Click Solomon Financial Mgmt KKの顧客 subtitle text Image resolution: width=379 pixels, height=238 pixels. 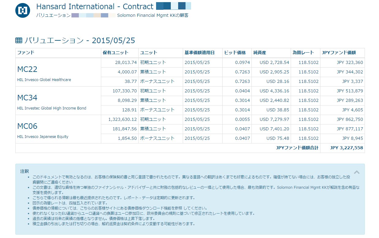pos(153,15)
